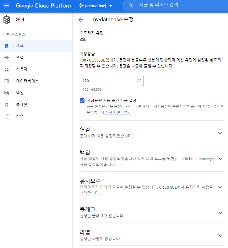The width and height of the screenshot is (228, 248).
Task: Click the project hexagon icon
Action: pyautogui.click(x=81, y=6)
